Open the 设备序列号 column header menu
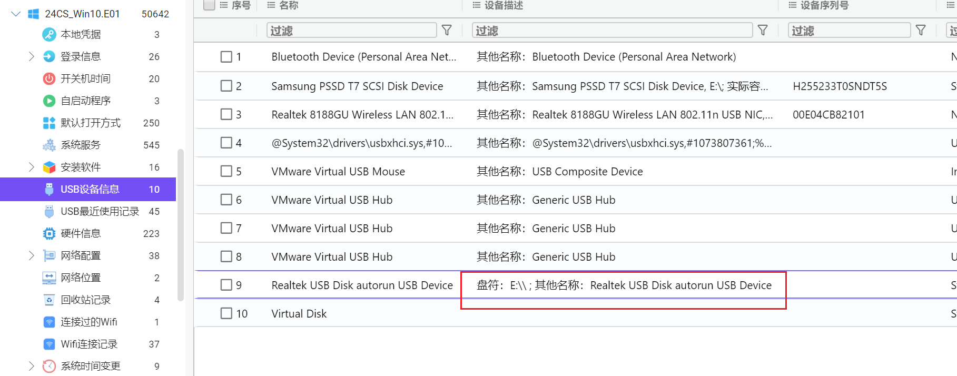The width and height of the screenshot is (957, 376). click(792, 5)
